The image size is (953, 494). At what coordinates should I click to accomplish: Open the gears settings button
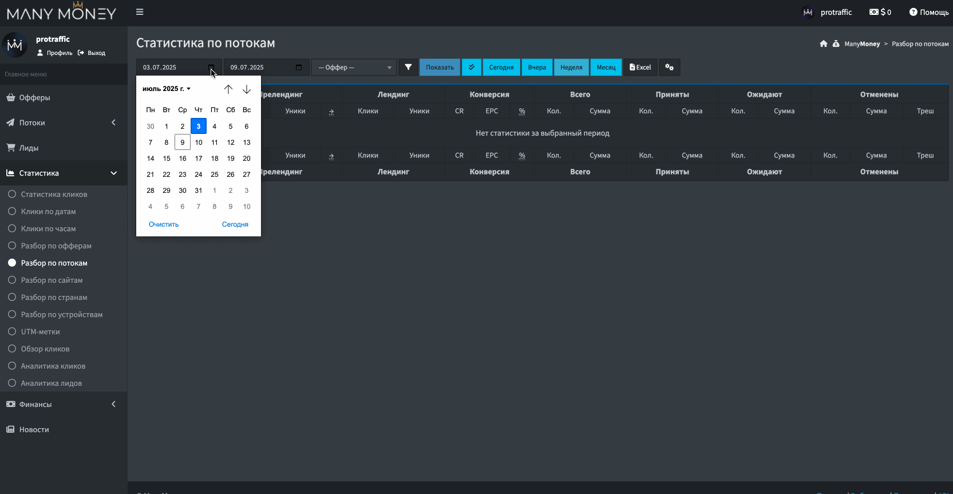tap(669, 68)
